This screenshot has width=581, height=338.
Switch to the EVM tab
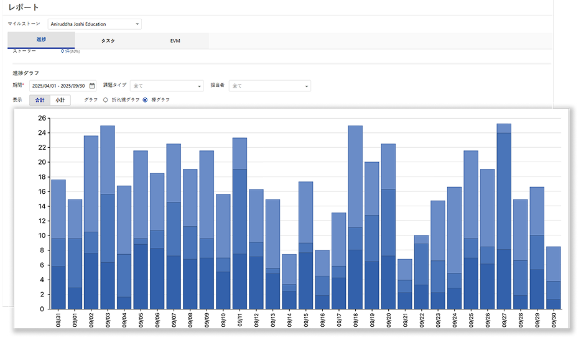point(175,40)
